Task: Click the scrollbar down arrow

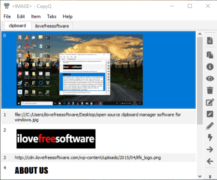Action: click(200, 176)
